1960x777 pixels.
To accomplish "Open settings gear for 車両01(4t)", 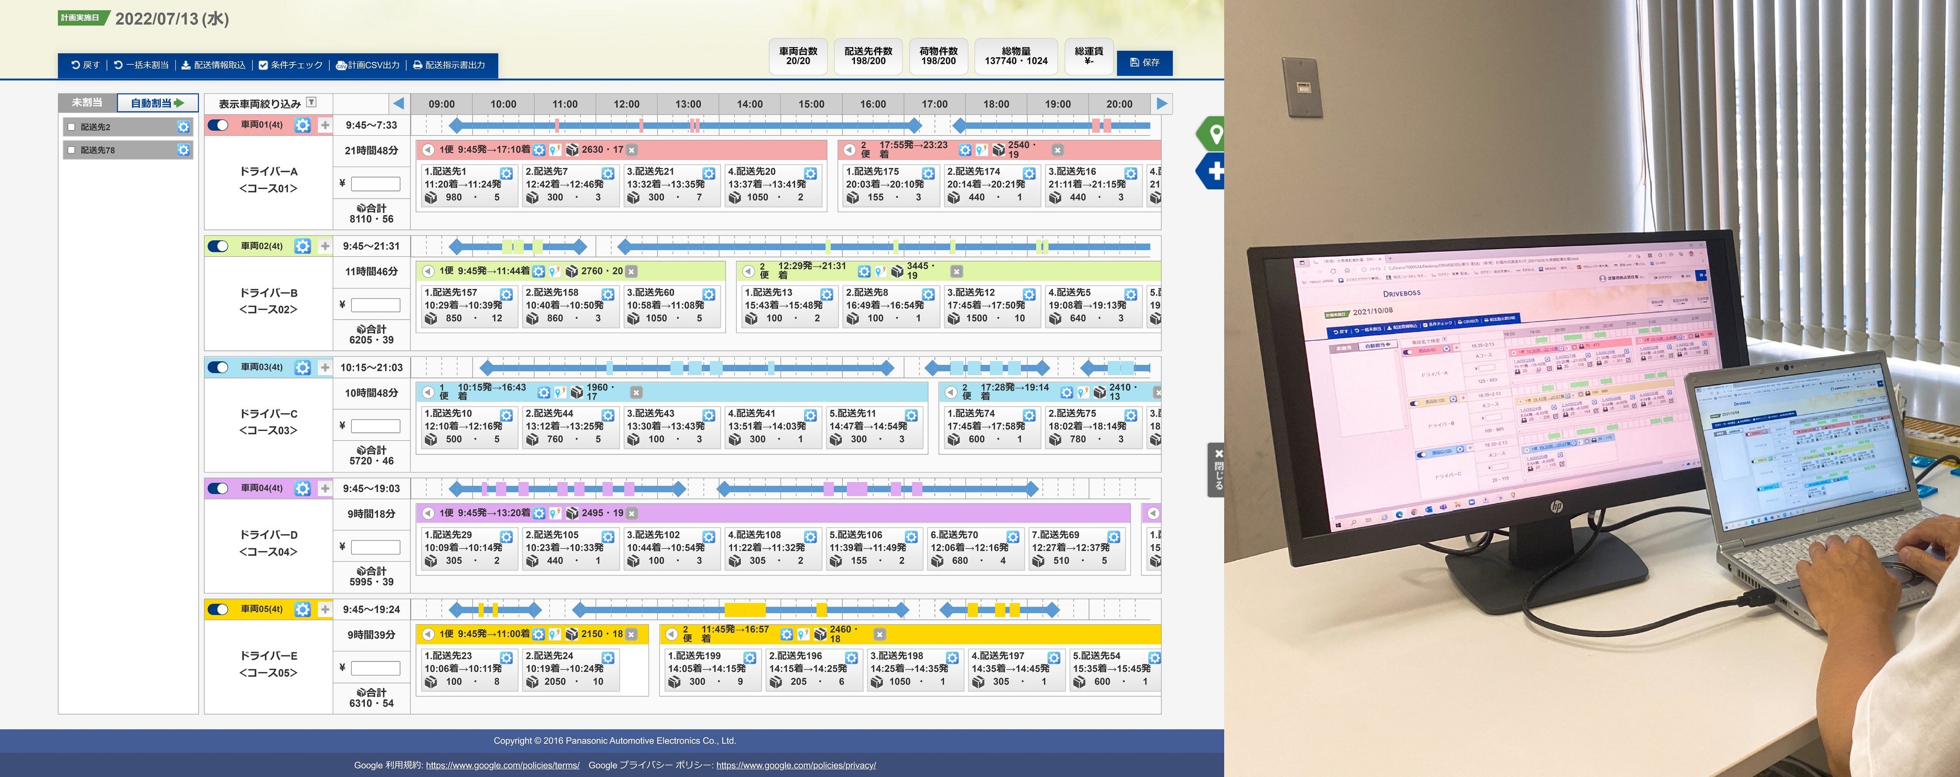I will [x=302, y=126].
